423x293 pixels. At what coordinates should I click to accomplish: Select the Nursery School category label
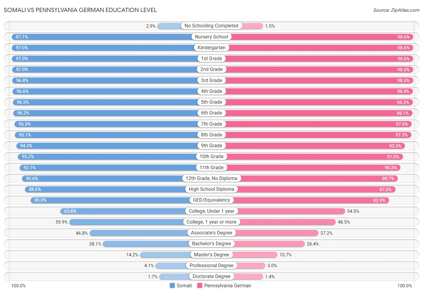click(x=211, y=37)
